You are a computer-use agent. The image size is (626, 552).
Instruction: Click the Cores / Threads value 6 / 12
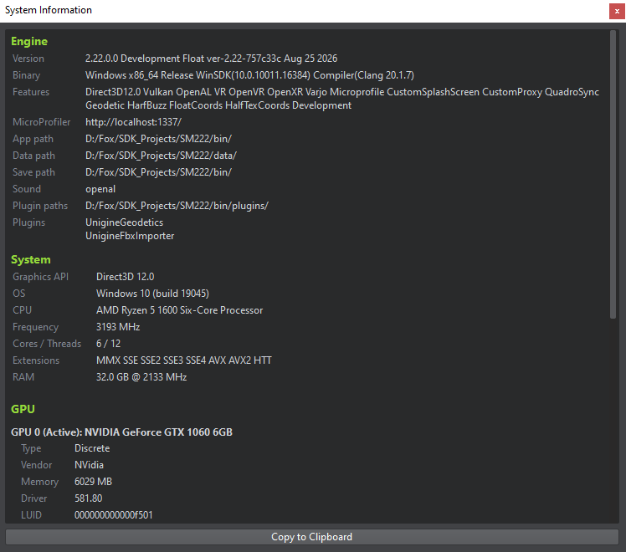pos(108,344)
